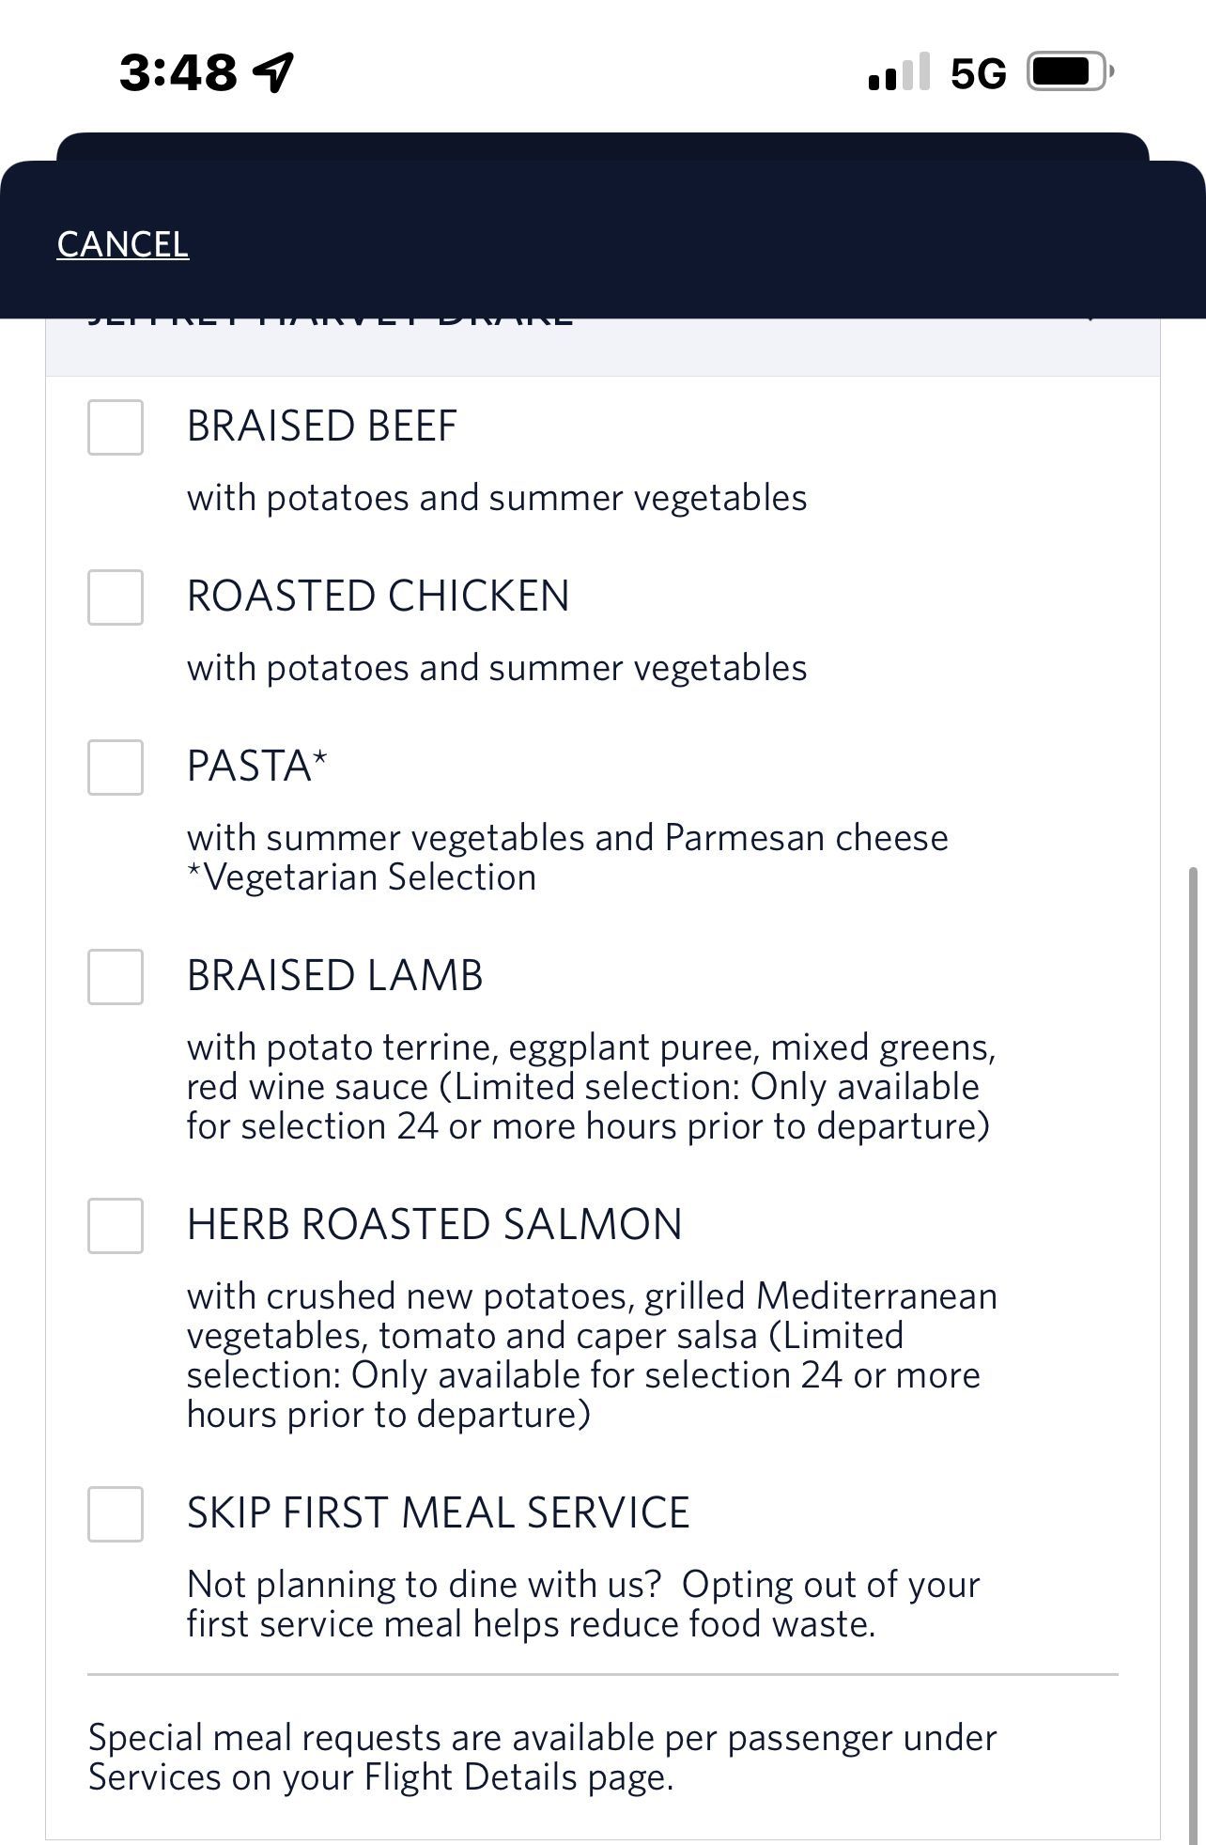Screen dimensions: 1206x1845
Task: Choose the Braised Lamb checkbox
Action: [x=116, y=977]
